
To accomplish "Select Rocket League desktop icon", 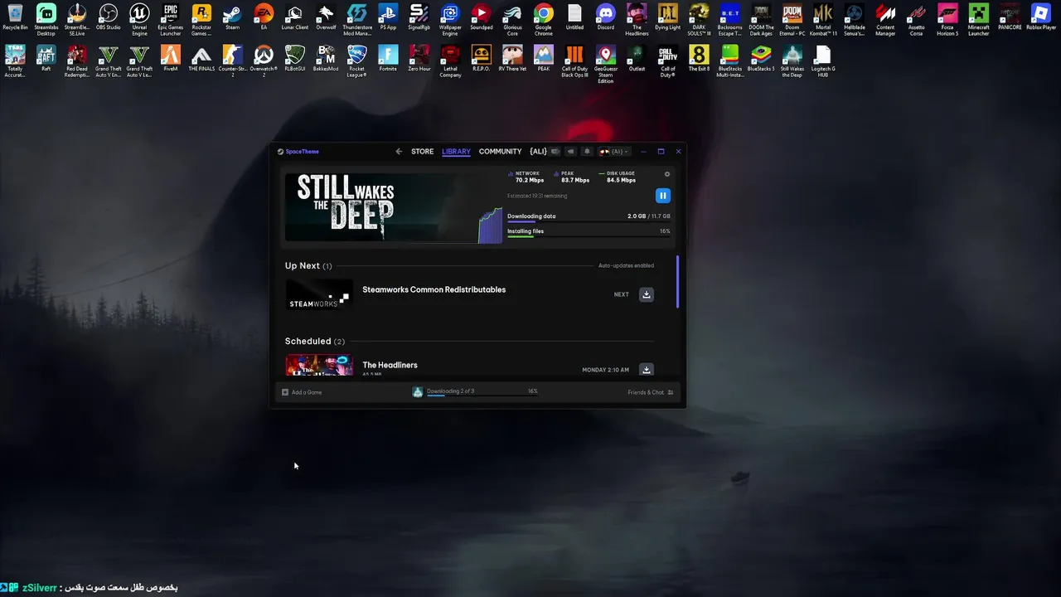I will coord(356,60).
